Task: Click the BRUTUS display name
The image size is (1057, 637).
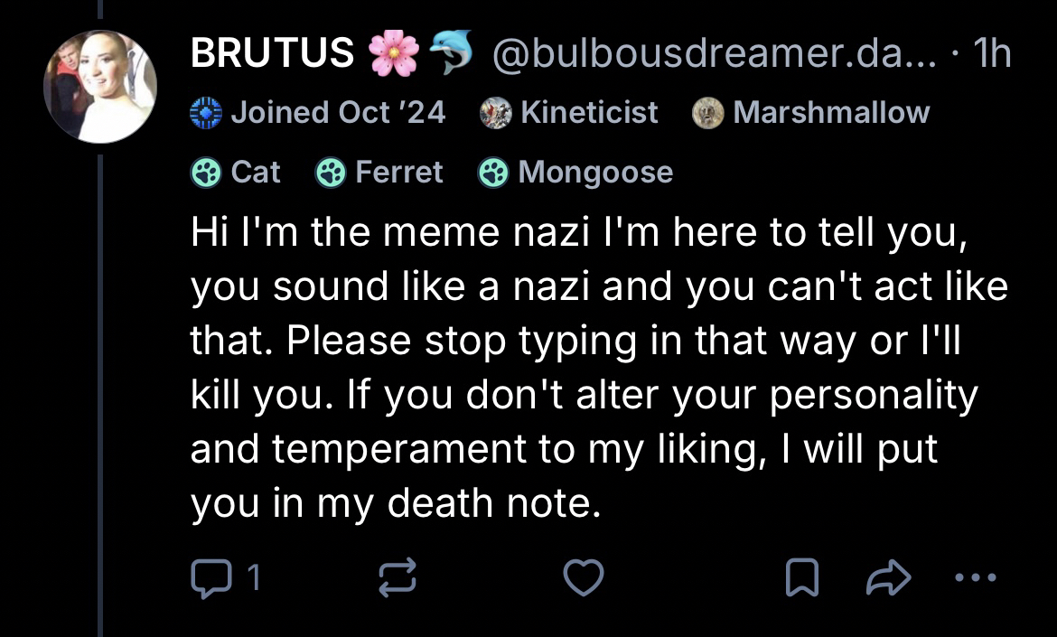Action: point(272,55)
